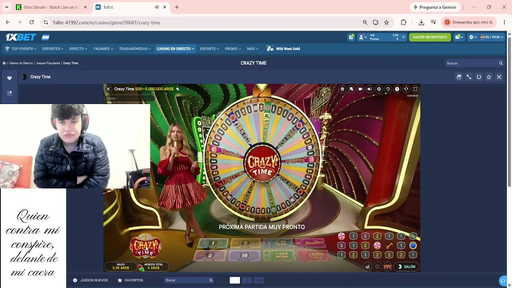The width and height of the screenshot is (512, 288).
Task: Refresh the account balance
Action: pyautogui.click(x=403, y=37)
